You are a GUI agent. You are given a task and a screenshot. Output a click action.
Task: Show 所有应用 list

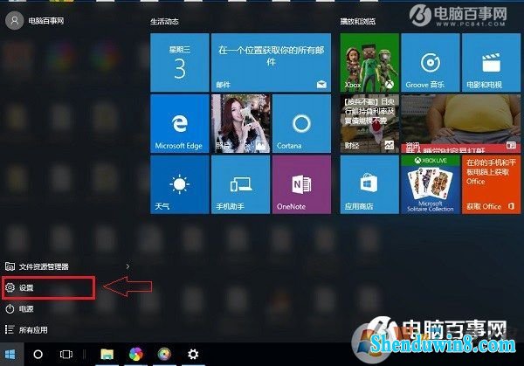click(x=26, y=330)
